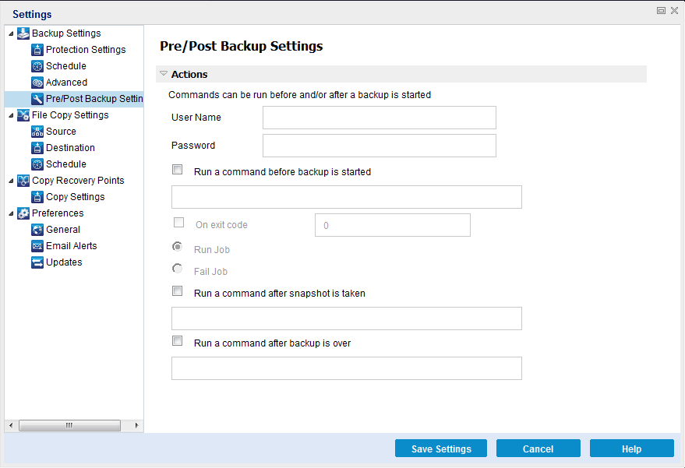Image resolution: width=685 pixels, height=468 pixels.
Task: Select the Destination icon
Action: 37,147
